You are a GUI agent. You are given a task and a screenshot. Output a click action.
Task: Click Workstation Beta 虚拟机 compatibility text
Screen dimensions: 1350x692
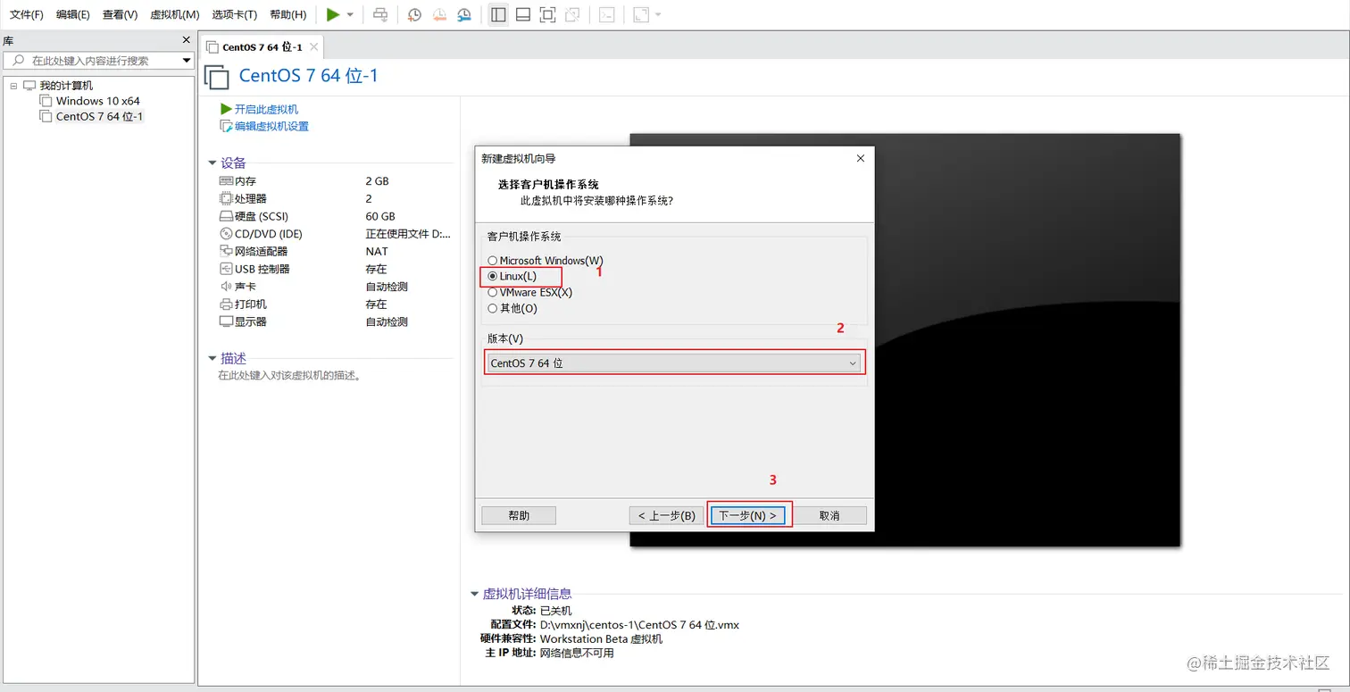pos(601,639)
